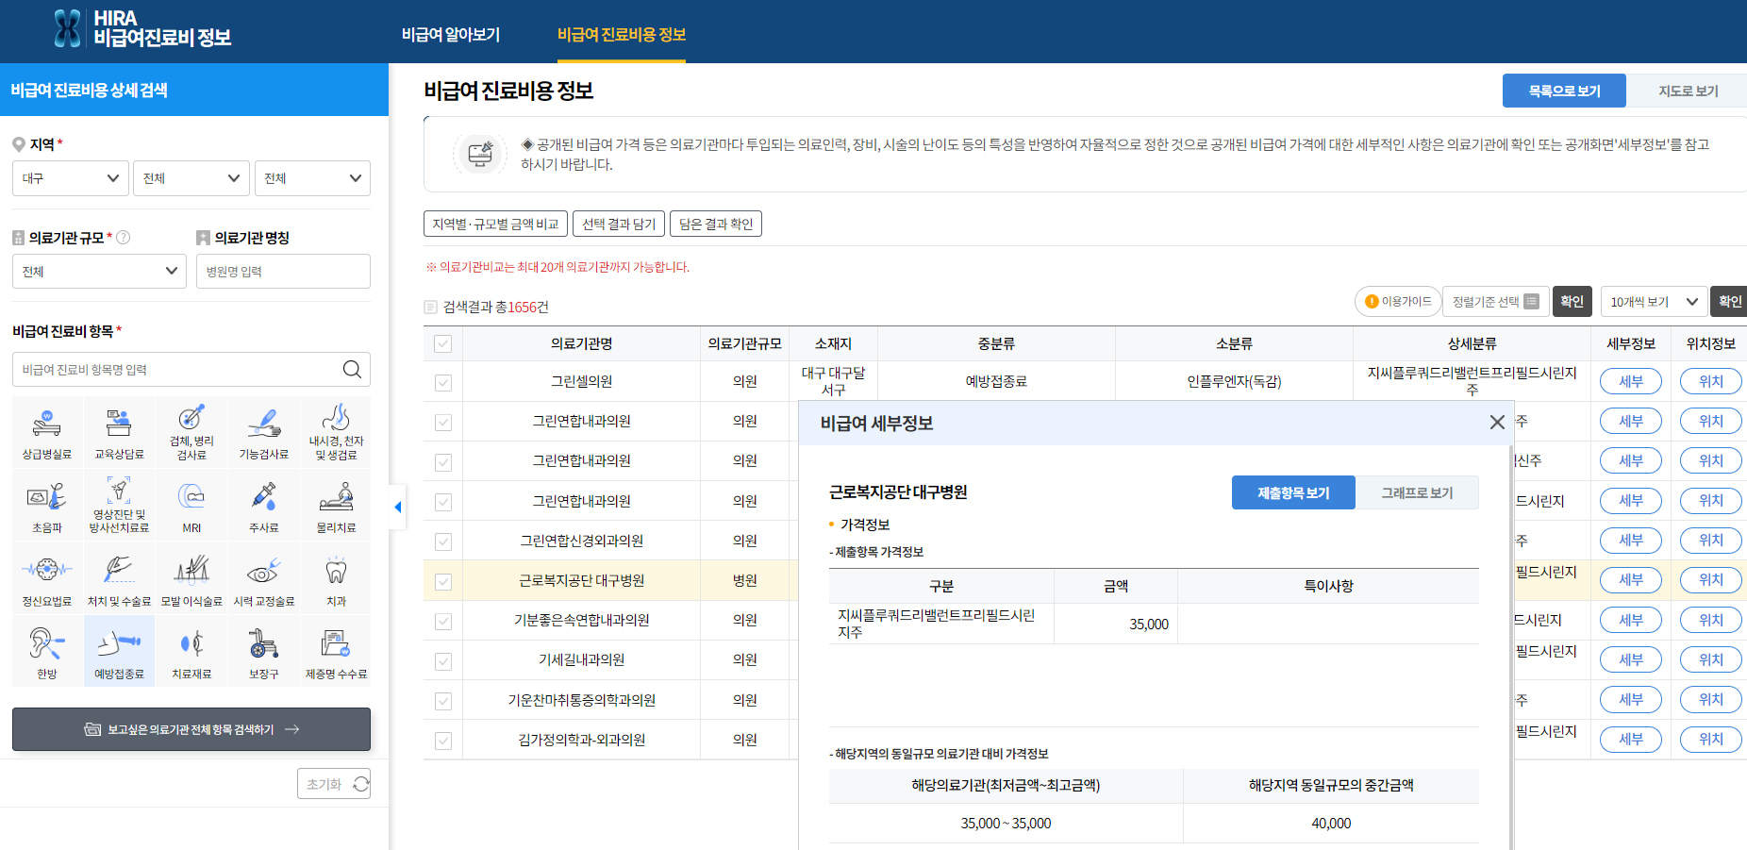This screenshot has height=850, width=1747.
Task: Choose the 물리치료 (physical therapy) icon
Action: (335, 505)
